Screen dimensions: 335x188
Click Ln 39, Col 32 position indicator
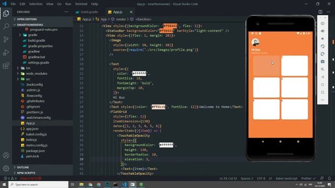(x=228, y=178)
